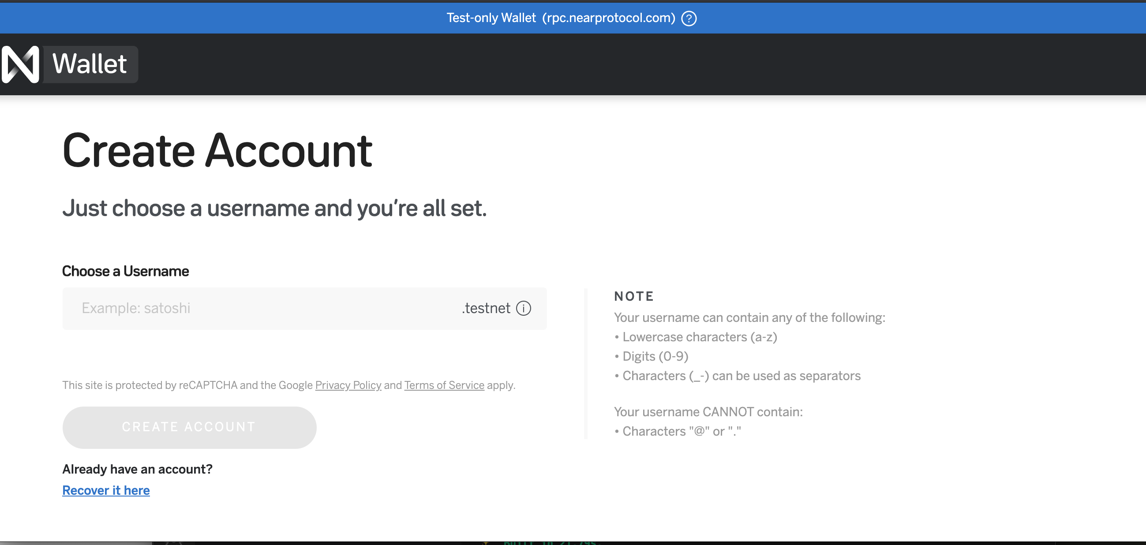Click the NEAR logo icon
Viewport: 1146px width, 545px height.
[x=20, y=64]
